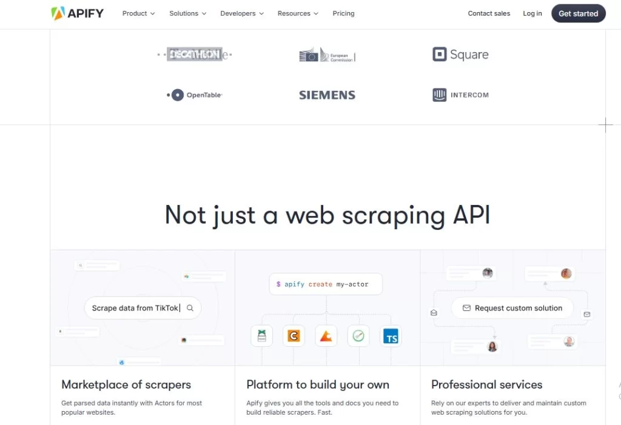Viewport: 621px width, 425px height.
Task: Click the search magnifier in the TikTok field
Action: (190, 308)
